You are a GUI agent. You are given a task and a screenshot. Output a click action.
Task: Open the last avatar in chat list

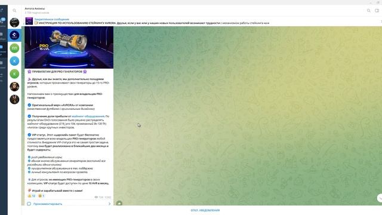coord(14,99)
